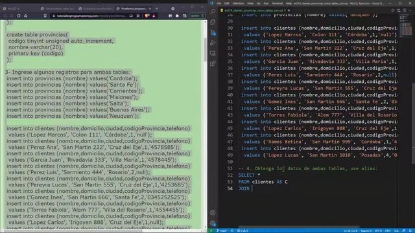Screen dimensions: 415x233
Task: Click the git branch indicator in status bar
Action: coord(222,230)
